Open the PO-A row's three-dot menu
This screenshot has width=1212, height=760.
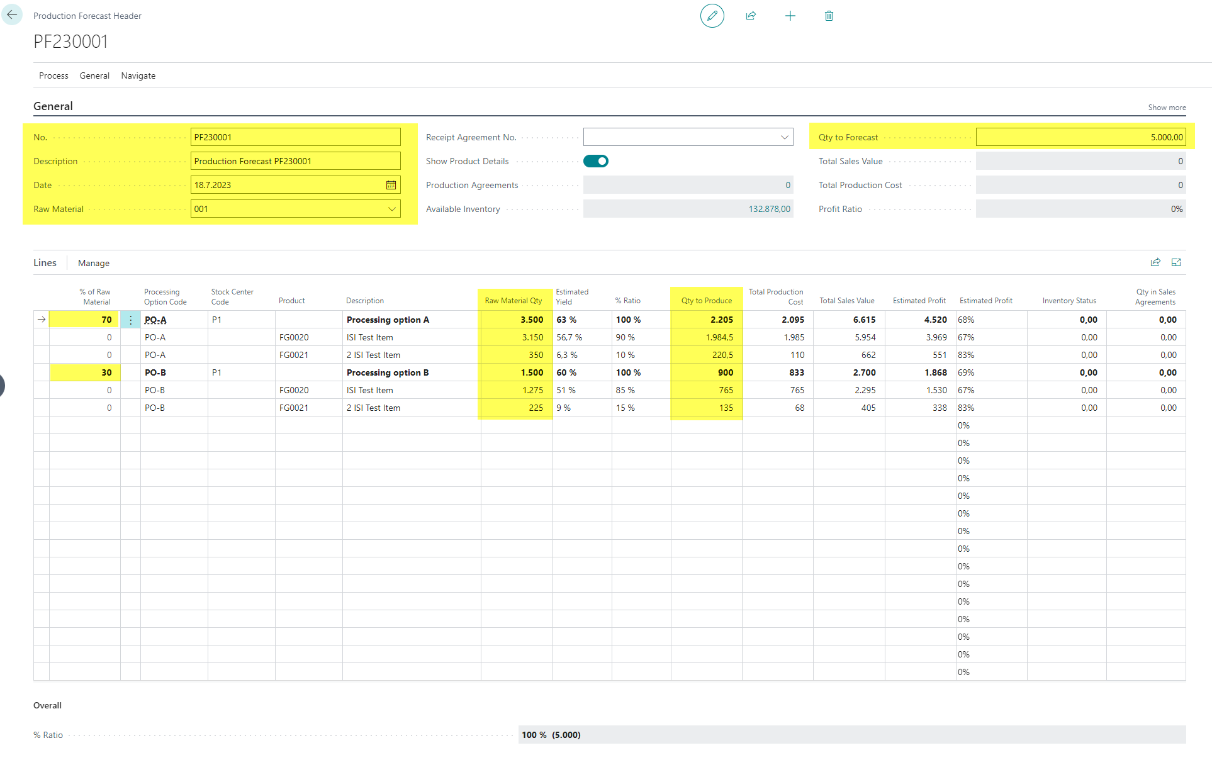130,320
